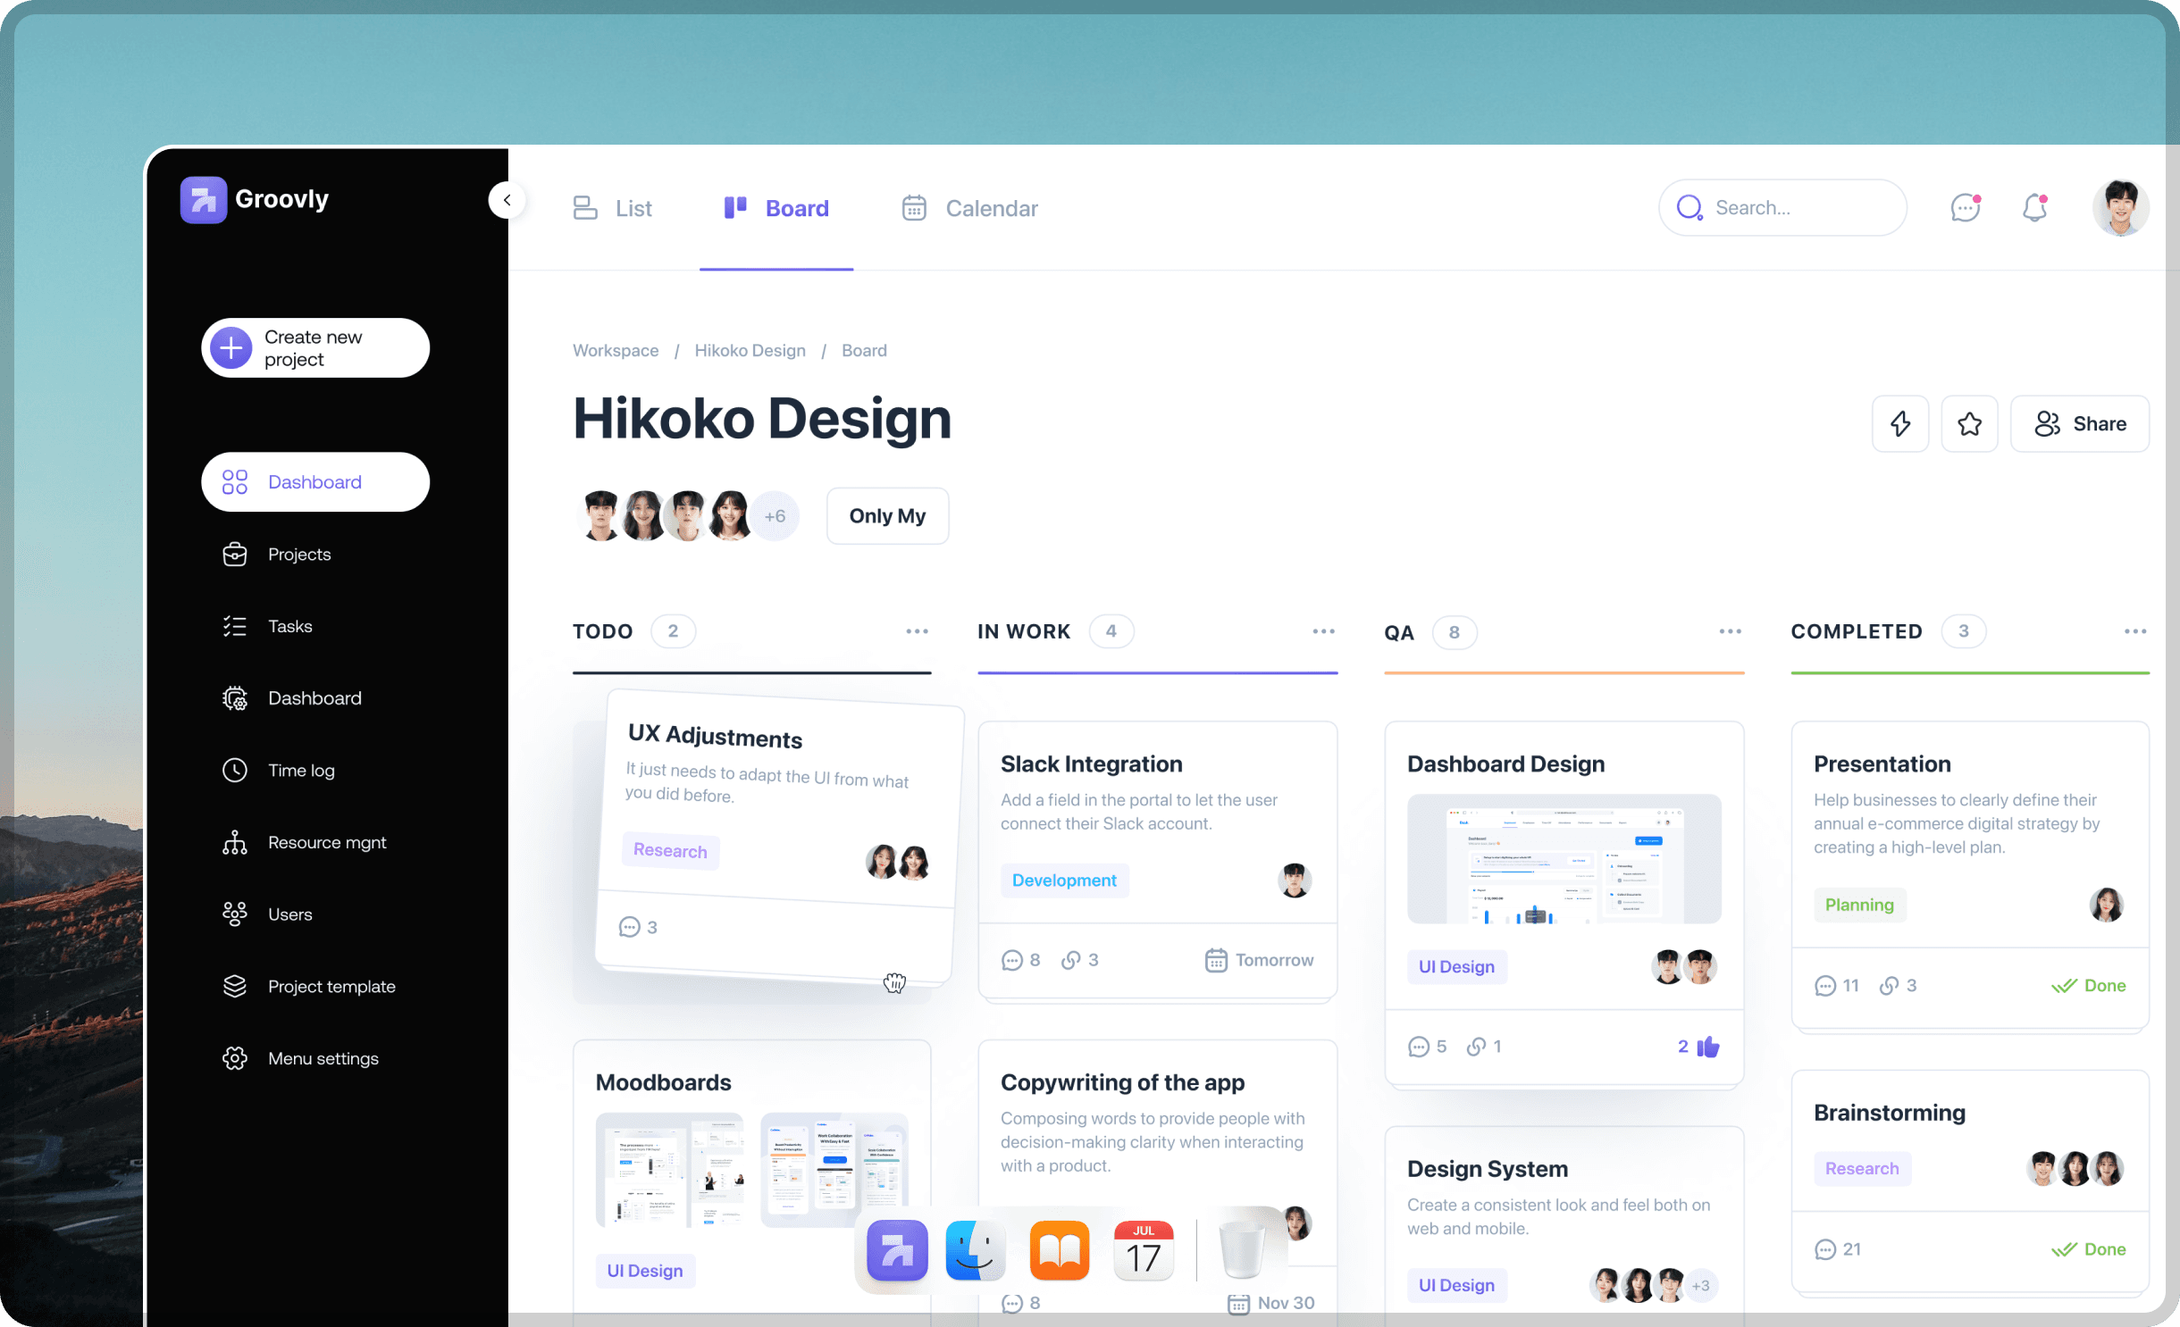This screenshot has width=2180, height=1327.
Task: Click UI Design tag on Dashboard Design
Action: 1456,967
